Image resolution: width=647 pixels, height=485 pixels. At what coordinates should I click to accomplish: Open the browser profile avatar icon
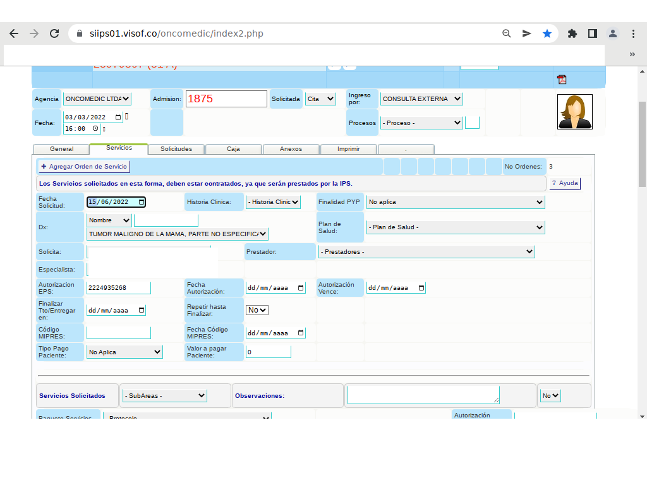[612, 33]
